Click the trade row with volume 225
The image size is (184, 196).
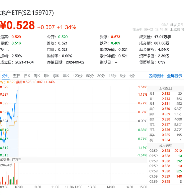[x=166, y=171]
